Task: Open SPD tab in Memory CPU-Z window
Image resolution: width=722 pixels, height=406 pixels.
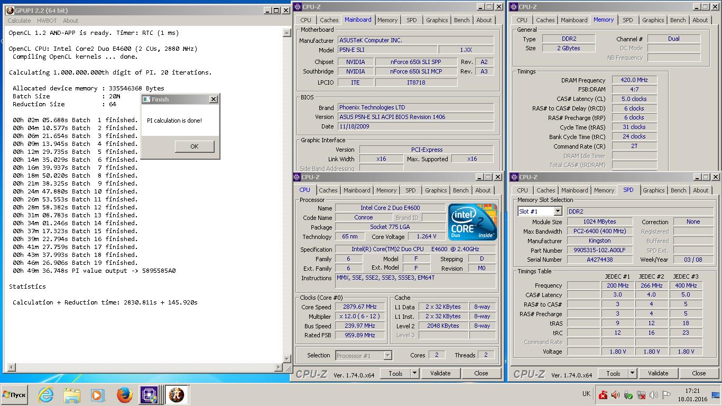Action: pyautogui.click(x=627, y=20)
